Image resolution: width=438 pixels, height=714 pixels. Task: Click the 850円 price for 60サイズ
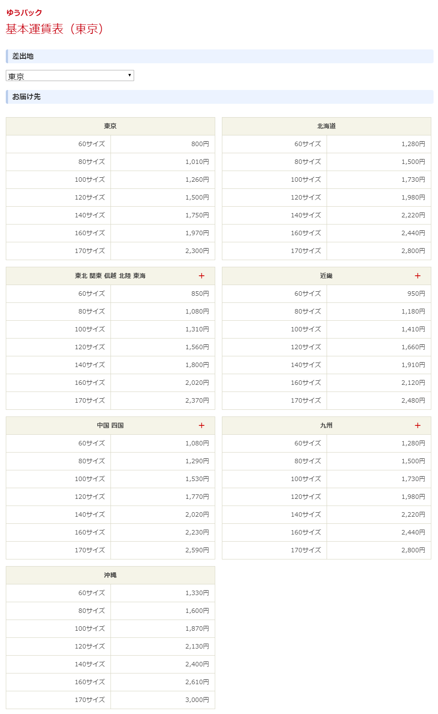(200, 294)
